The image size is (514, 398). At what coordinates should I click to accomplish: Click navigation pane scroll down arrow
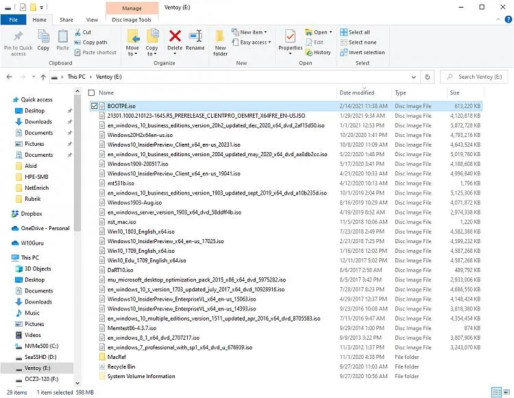click(x=77, y=383)
